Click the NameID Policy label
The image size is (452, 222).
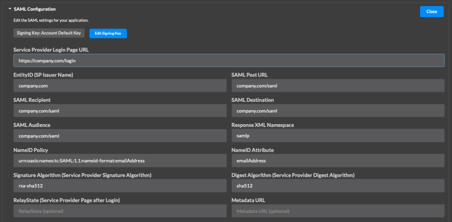[x=30, y=150]
